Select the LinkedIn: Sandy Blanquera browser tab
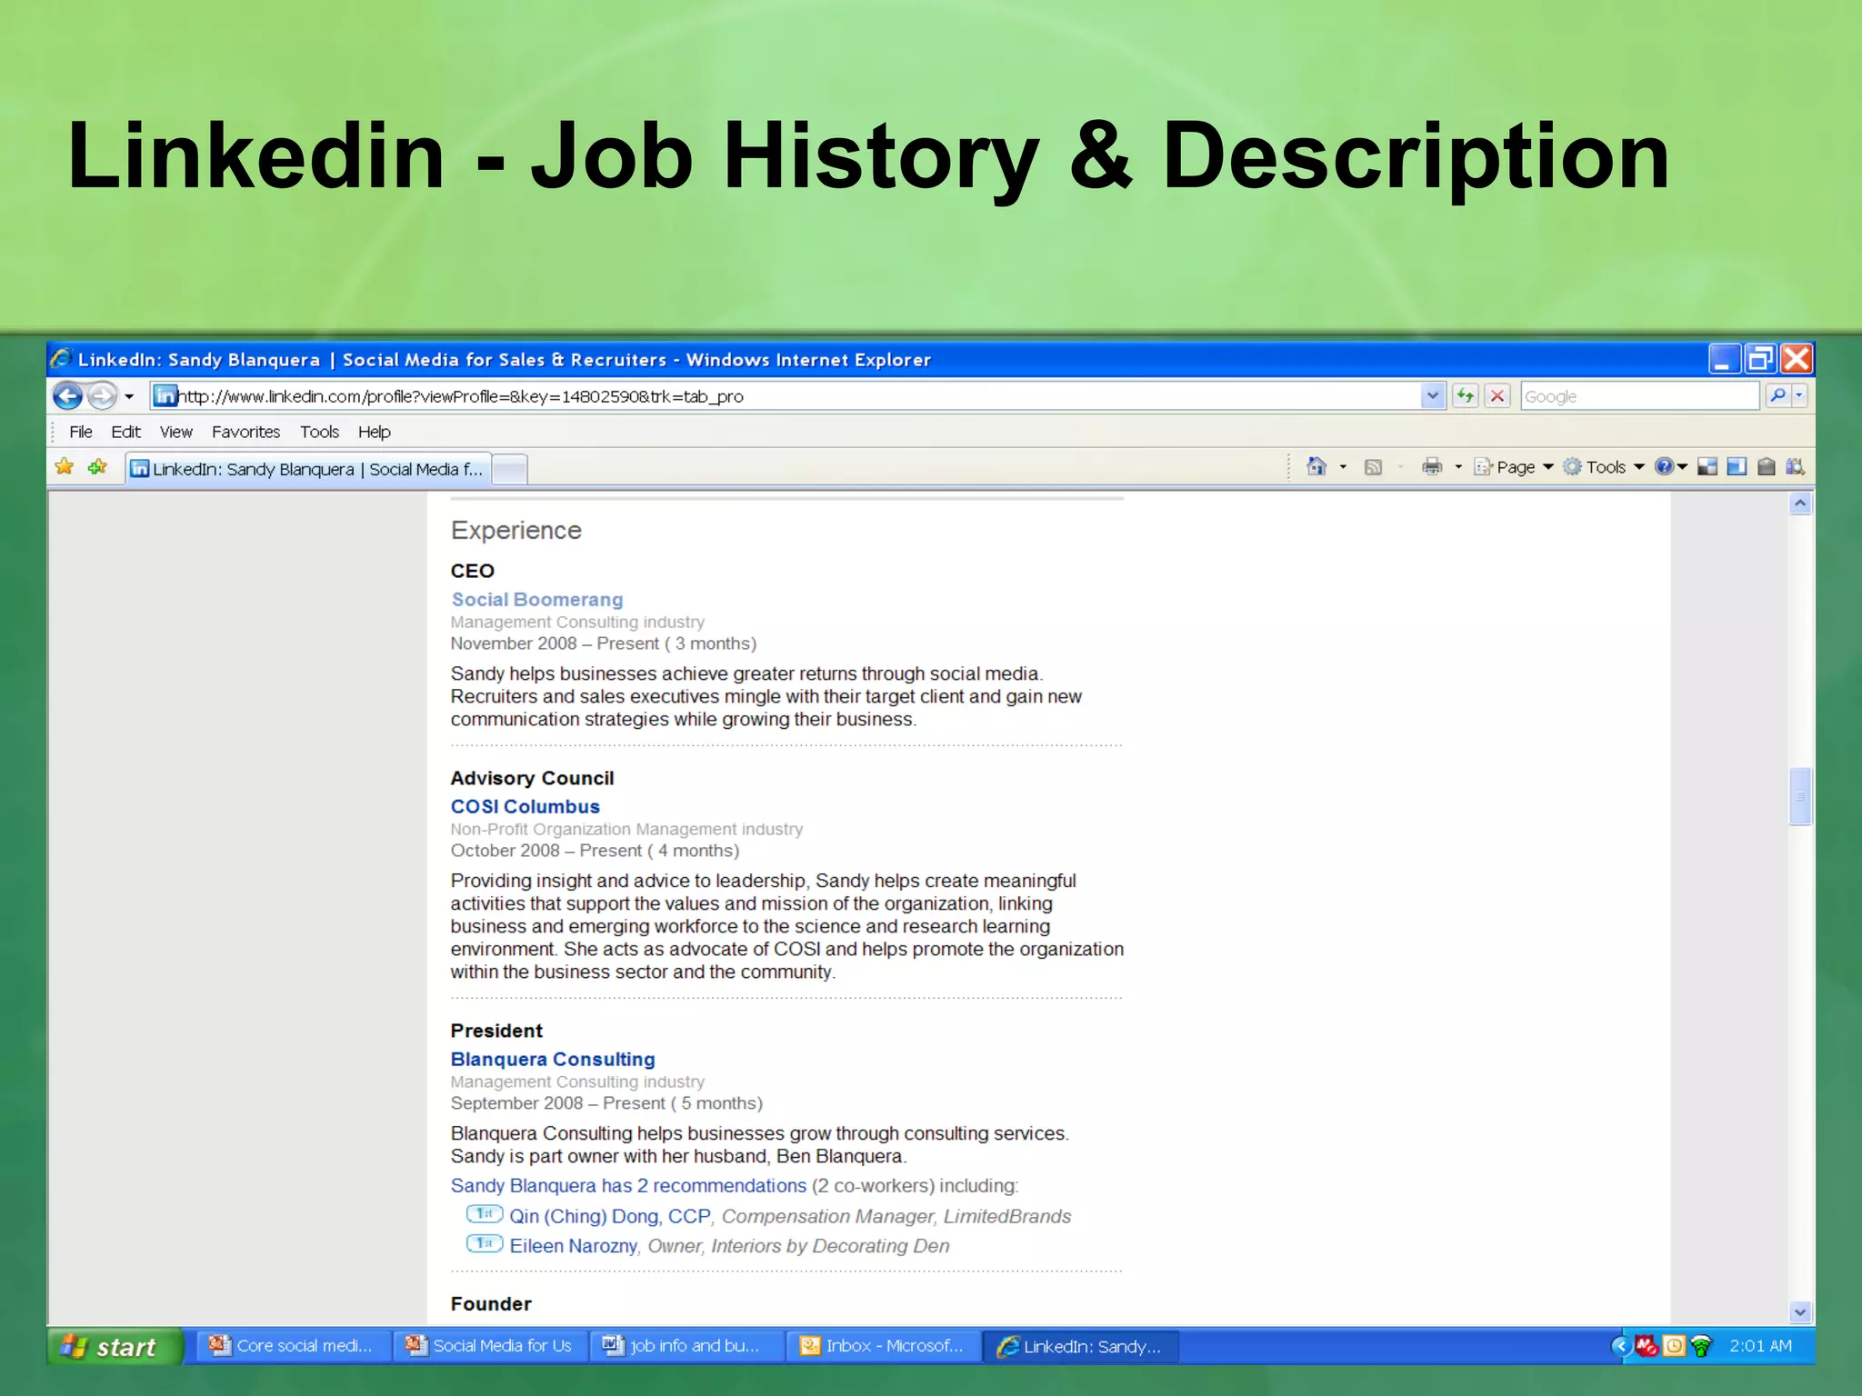The width and height of the screenshot is (1862, 1396). point(308,469)
